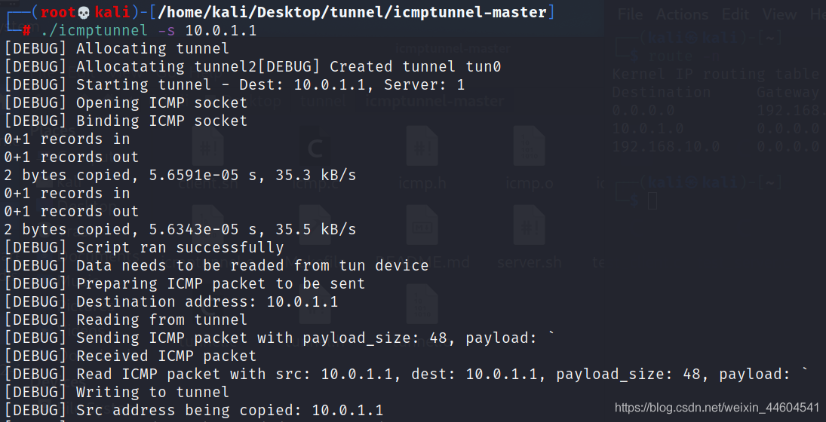Select the icmp.h header file icon
Viewport: 826px width, 422px height.
point(422,156)
